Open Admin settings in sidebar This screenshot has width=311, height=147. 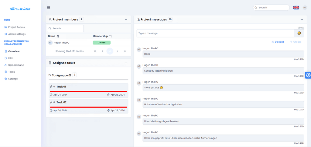pyautogui.click(x=15, y=34)
